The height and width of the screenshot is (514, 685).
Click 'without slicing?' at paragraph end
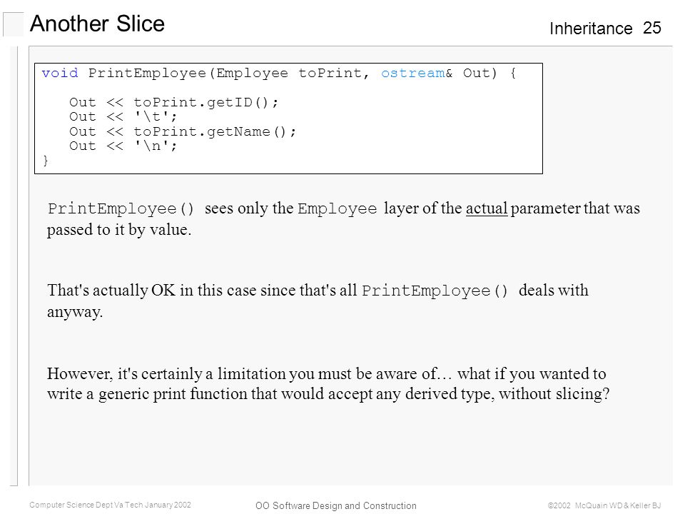554,394
